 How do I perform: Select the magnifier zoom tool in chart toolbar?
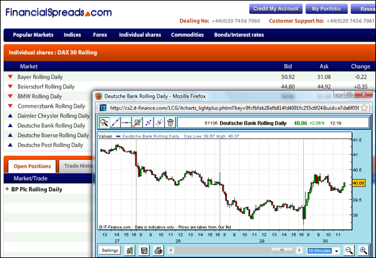[x=104, y=123]
